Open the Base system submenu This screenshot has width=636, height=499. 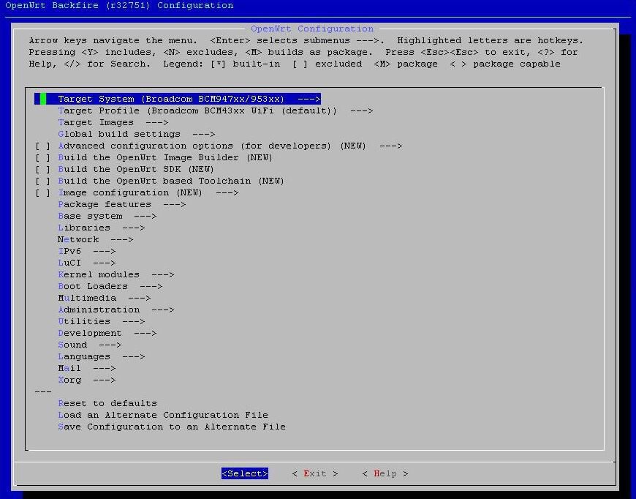(107, 217)
